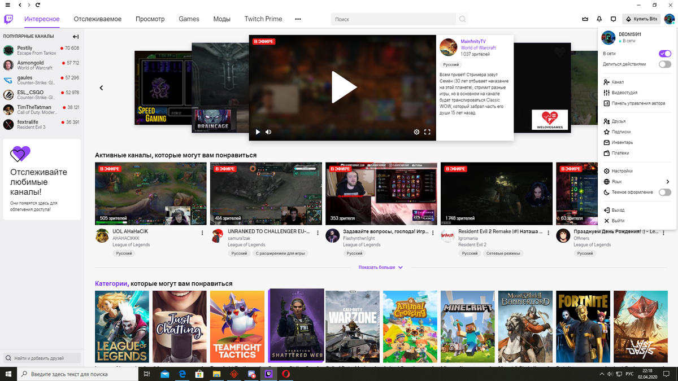Click the search magnifier icon
The width and height of the screenshot is (678, 381).
tap(463, 19)
